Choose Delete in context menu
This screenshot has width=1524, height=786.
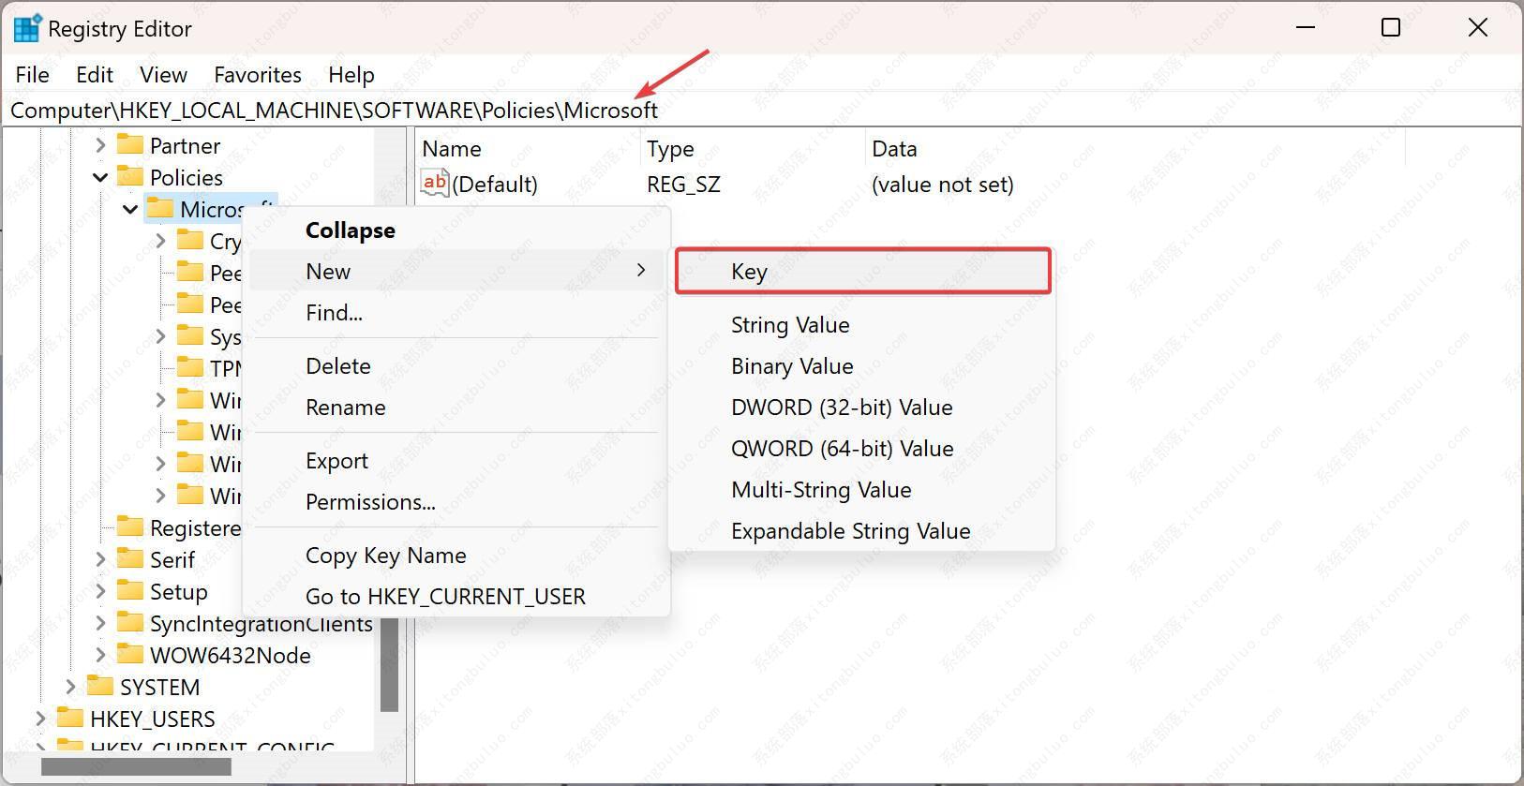click(456, 365)
